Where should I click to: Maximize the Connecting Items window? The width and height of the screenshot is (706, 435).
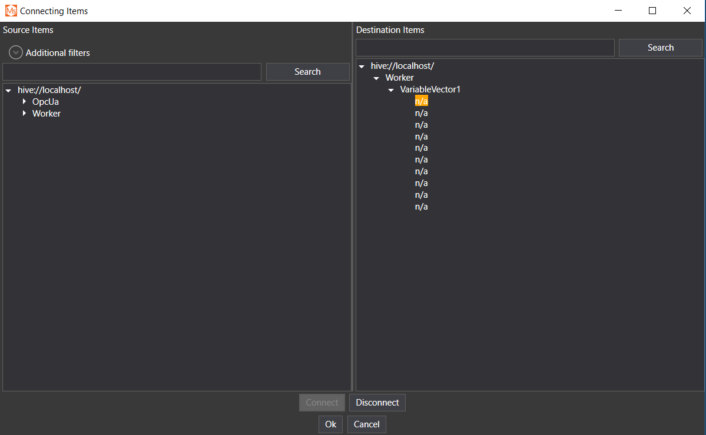(x=652, y=11)
